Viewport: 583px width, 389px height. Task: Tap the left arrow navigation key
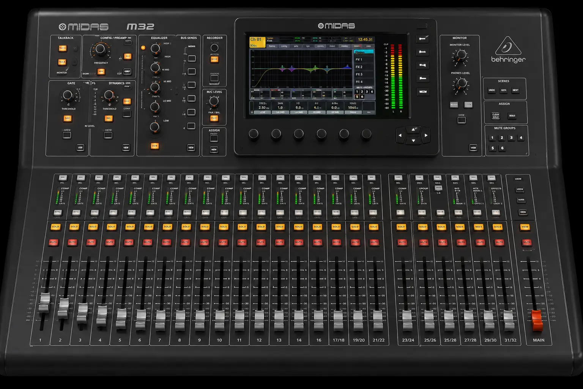pyautogui.click(x=400, y=135)
